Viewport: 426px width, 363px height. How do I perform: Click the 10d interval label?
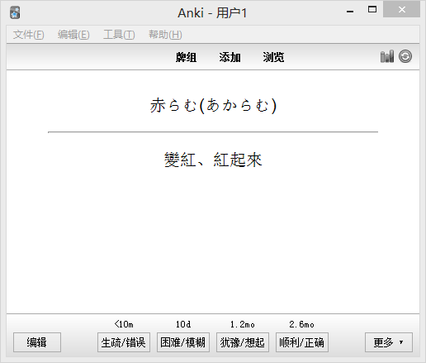[183, 324]
